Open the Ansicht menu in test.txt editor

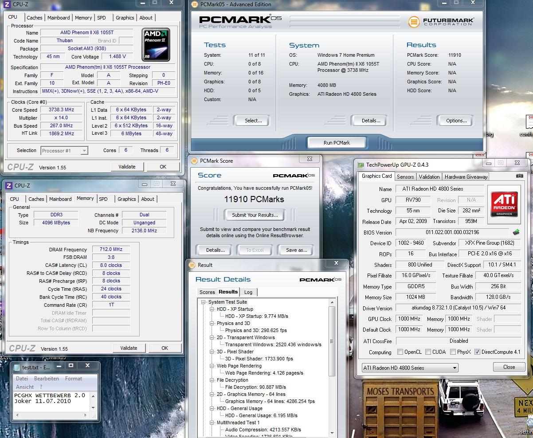(x=25, y=387)
